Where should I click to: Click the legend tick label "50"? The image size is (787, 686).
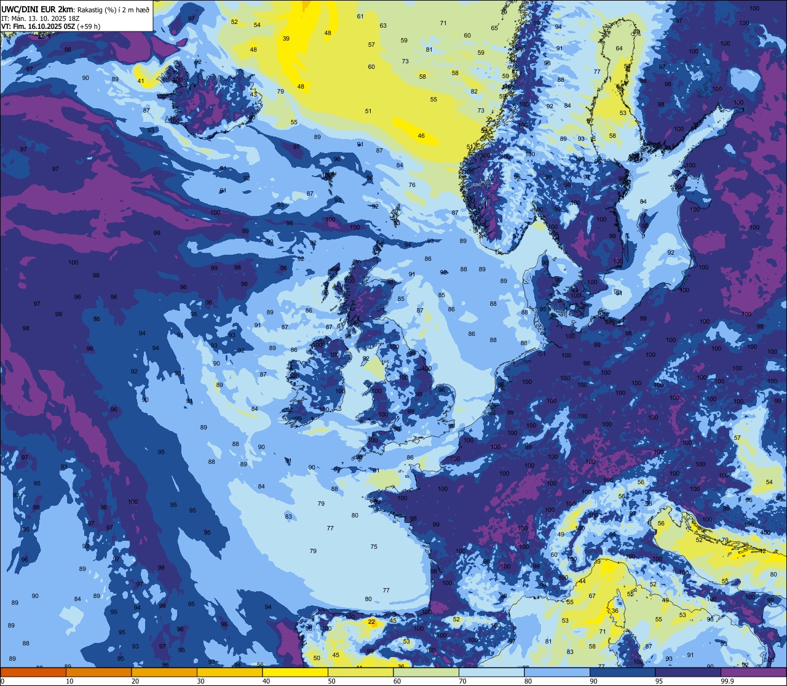pos(332,681)
